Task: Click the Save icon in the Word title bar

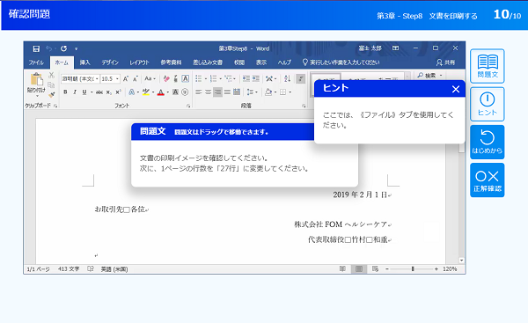Action: 36,48
